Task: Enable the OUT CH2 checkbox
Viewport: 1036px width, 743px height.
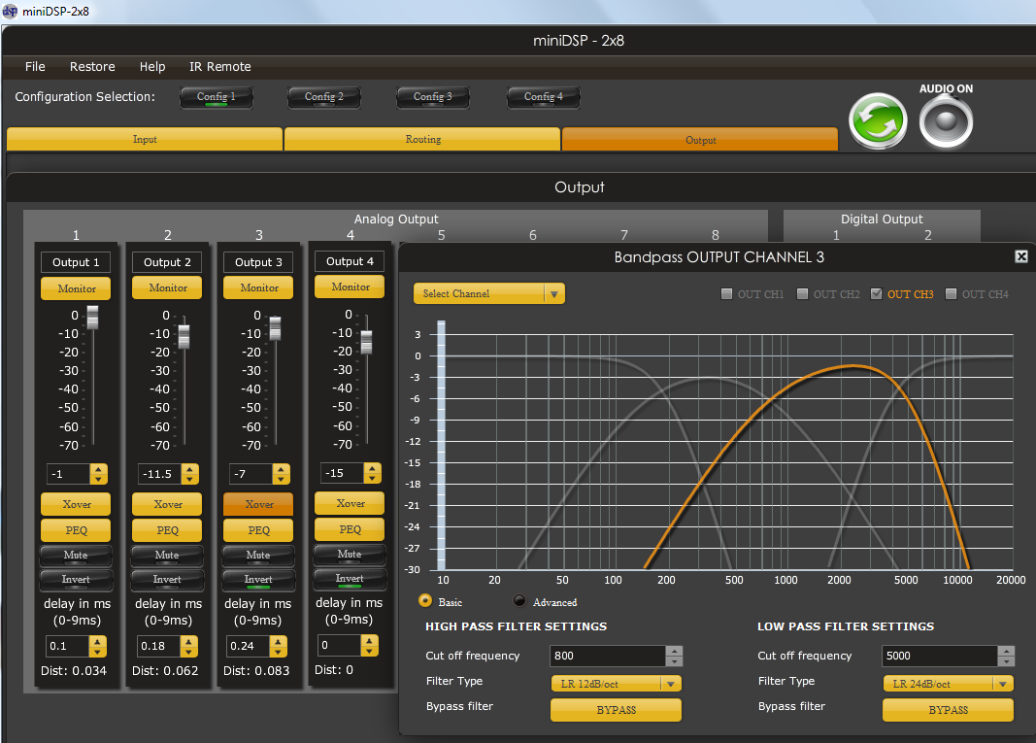Action: pyautogui.click(x=802, y=294)
